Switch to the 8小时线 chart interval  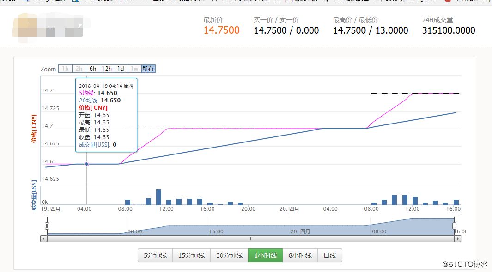300,255
